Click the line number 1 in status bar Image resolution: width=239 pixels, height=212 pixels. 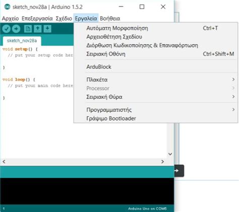pos(4,209)
